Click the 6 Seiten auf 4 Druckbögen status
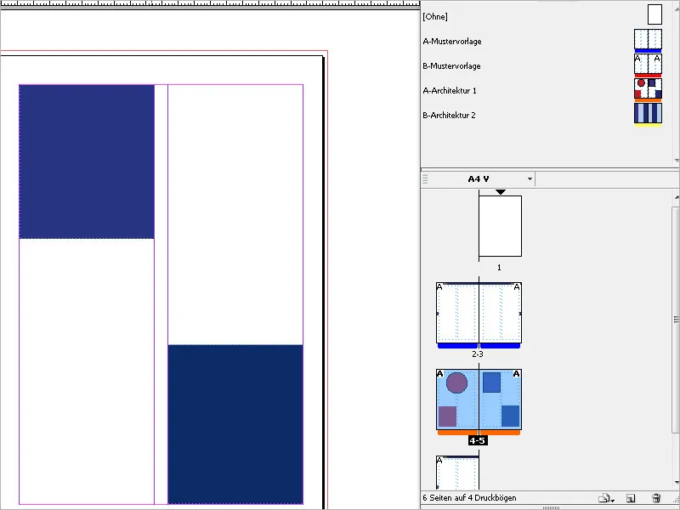The width and height of the screenshot is (680, 510). click(x=470, y=498)
